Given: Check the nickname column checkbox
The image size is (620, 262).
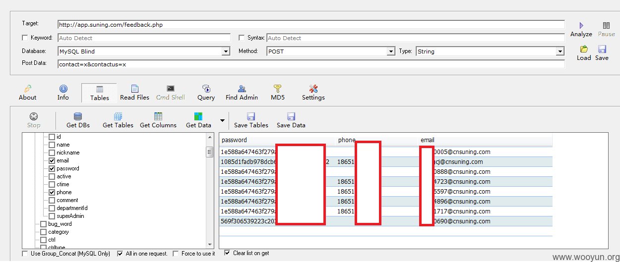Looking at the screenshot, I should pyautogui.click(x=52, y=153).
